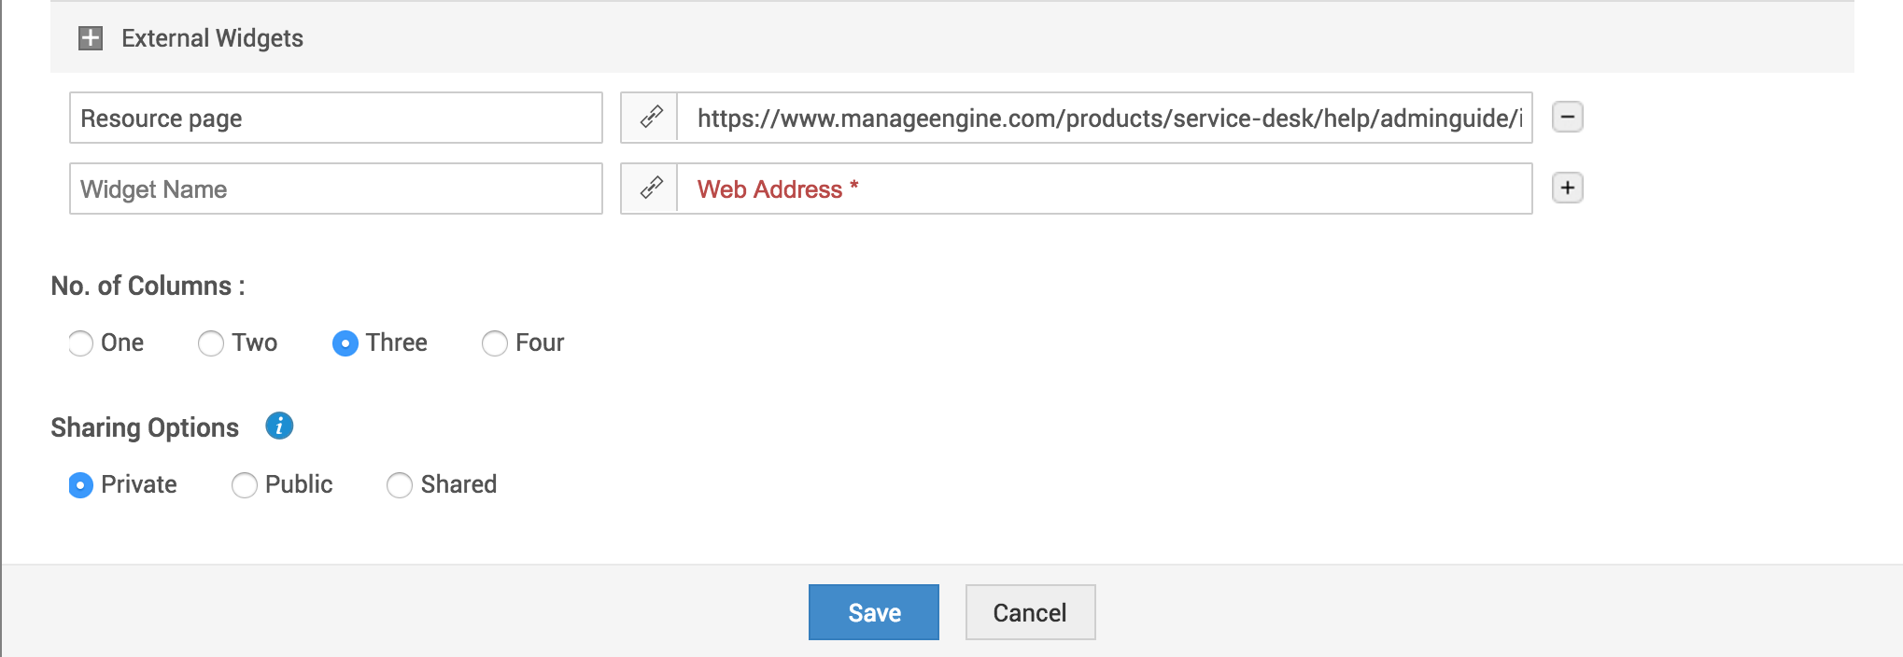Open the Sharing Options info icon
Viewport: 1903px width, 657px height.
(x=279, y=426)
